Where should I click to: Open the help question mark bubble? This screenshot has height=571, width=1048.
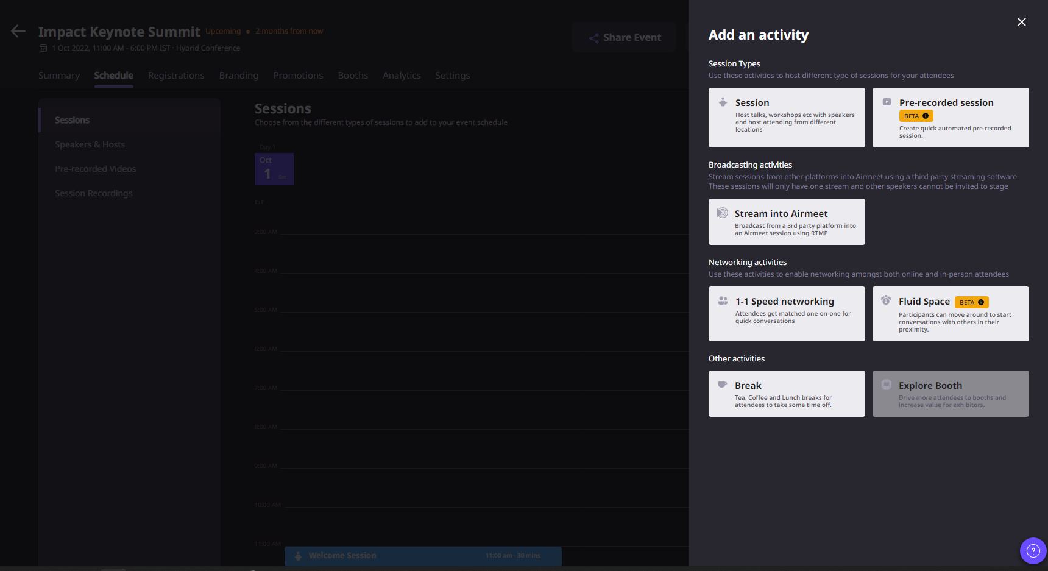pos(1033,551)
